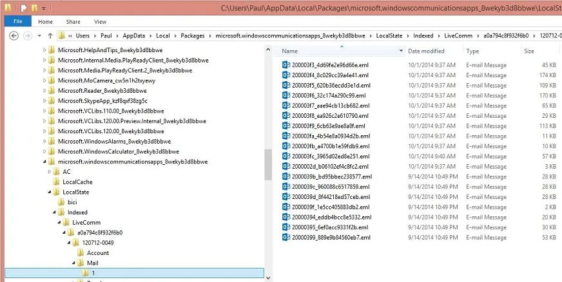Screen dimensions: 562x282
Task: Collapse microsoft.windowscommunicationsapps tree node
Action: point(44,162)
